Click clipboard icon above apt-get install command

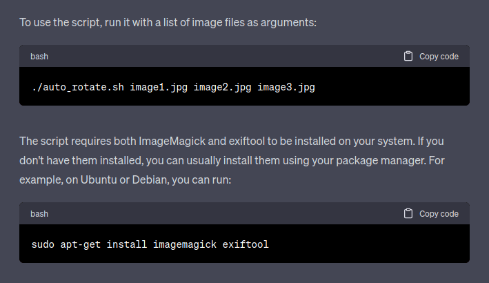[408, 214]
